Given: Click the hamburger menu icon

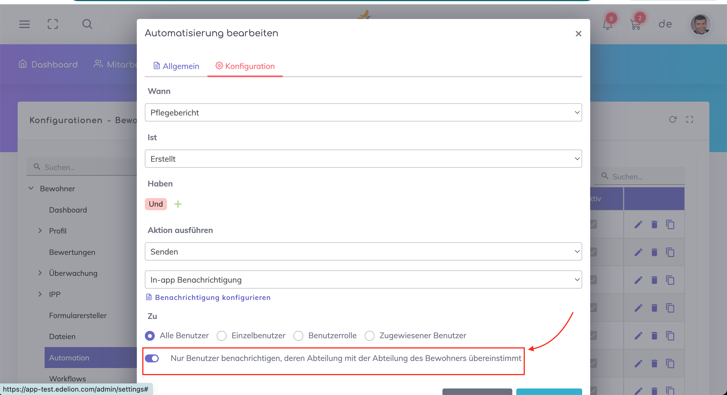Looking at the screenshot, I should (24, 24).
